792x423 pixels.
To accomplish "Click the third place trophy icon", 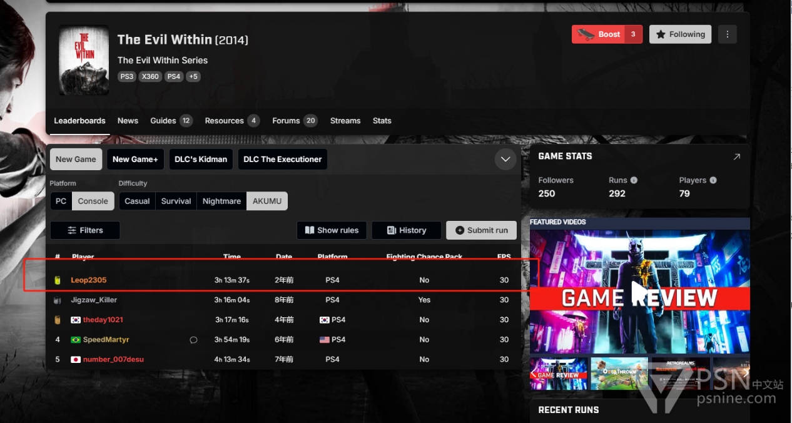I will pos(58,320).
